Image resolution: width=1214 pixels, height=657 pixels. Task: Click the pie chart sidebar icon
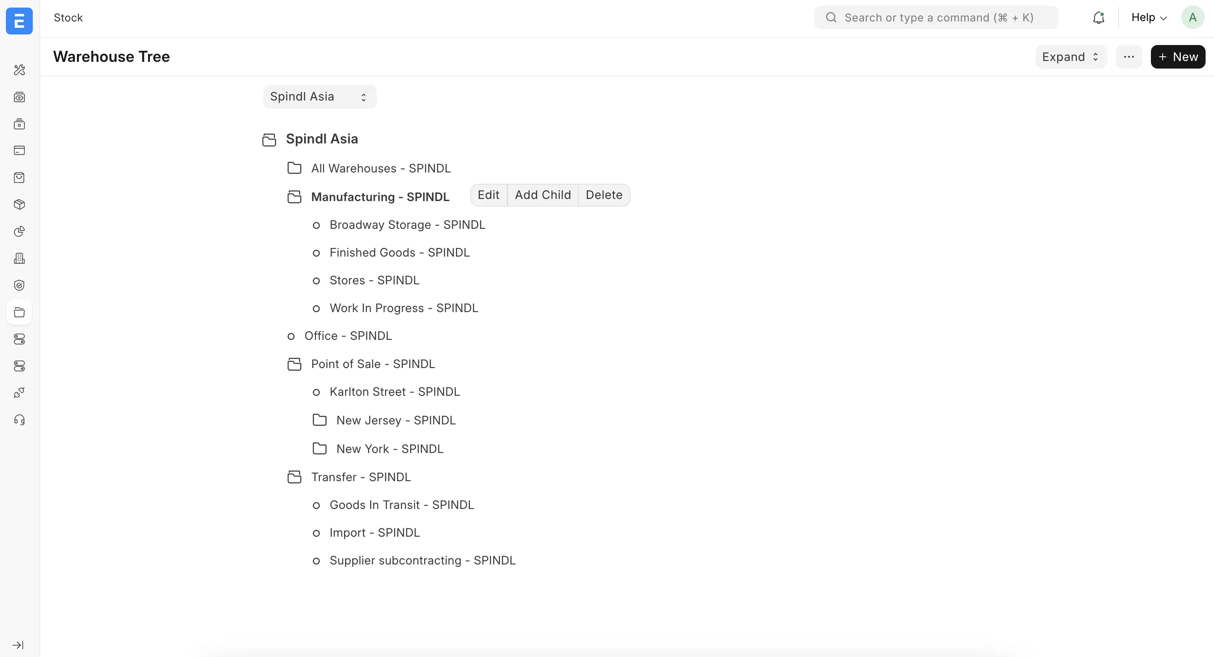coord(19,231)
